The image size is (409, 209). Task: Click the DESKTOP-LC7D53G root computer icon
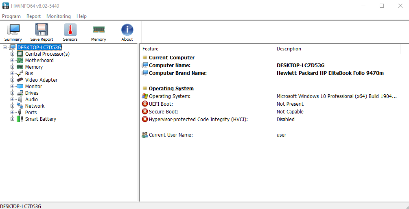13,48
